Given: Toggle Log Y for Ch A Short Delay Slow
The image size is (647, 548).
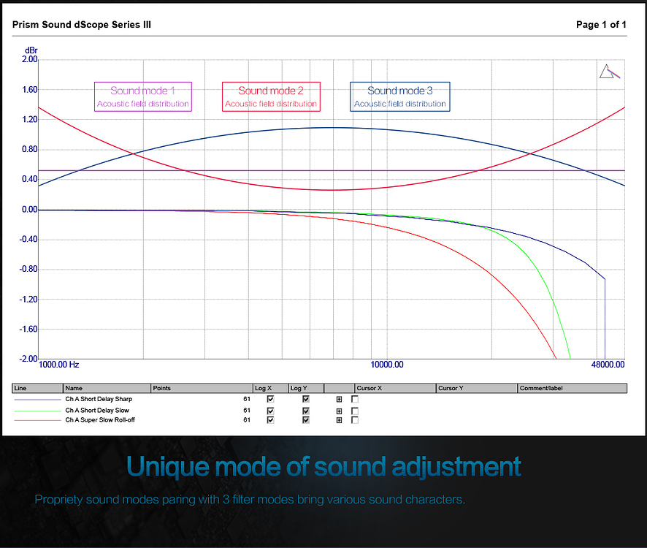Looking at the screenshot, I should 306,410.
